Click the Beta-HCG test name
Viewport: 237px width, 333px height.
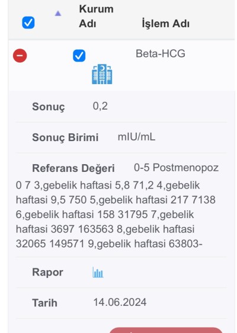click(161, 53)
